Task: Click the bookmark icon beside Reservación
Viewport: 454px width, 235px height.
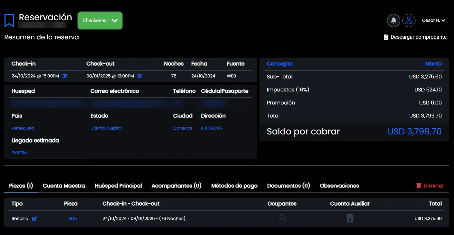Action: [x=9, y=21]
